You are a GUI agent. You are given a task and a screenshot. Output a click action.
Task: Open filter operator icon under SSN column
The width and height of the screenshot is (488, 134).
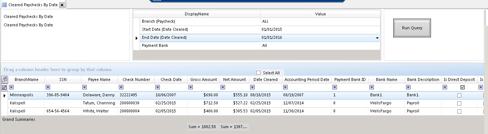(x=48, y=87)
